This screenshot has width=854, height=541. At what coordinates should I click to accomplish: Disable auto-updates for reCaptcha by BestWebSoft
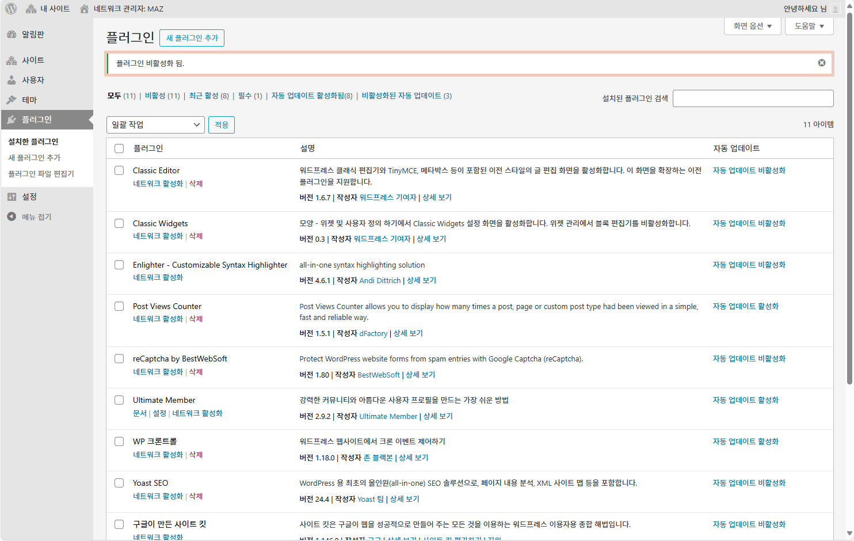click(x=749, y=359)
